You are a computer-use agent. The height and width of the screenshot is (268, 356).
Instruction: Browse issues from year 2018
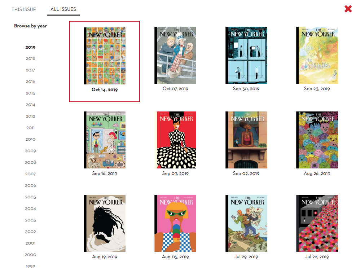pyautogui.click(x=30, y=58)
